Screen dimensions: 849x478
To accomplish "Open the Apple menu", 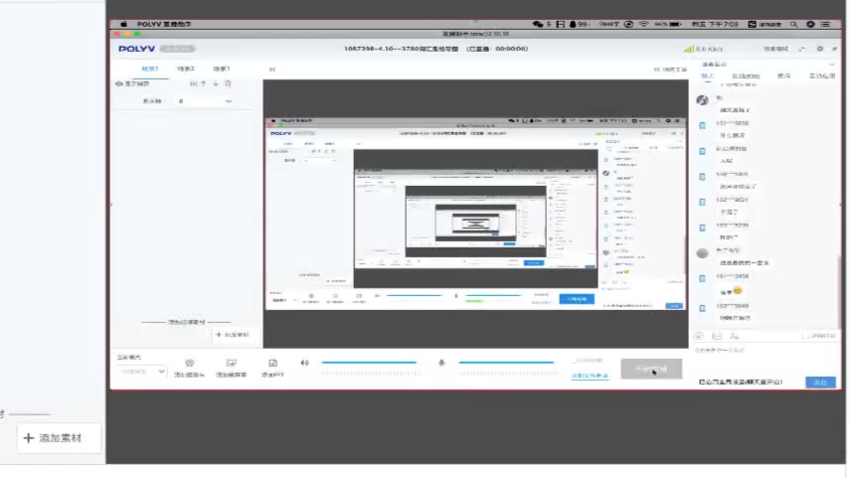I will pos(123,25).
